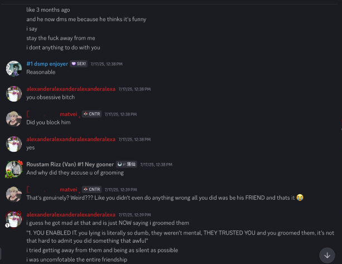Image resolution: width=342 pixels, height=264 pixels.
Task: Open Roustam Rizz's avatar
Action: pyautogui.click(x=14, y=169)
